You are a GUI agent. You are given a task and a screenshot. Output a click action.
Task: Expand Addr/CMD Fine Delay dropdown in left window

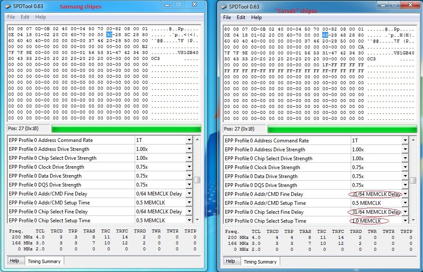189,193
